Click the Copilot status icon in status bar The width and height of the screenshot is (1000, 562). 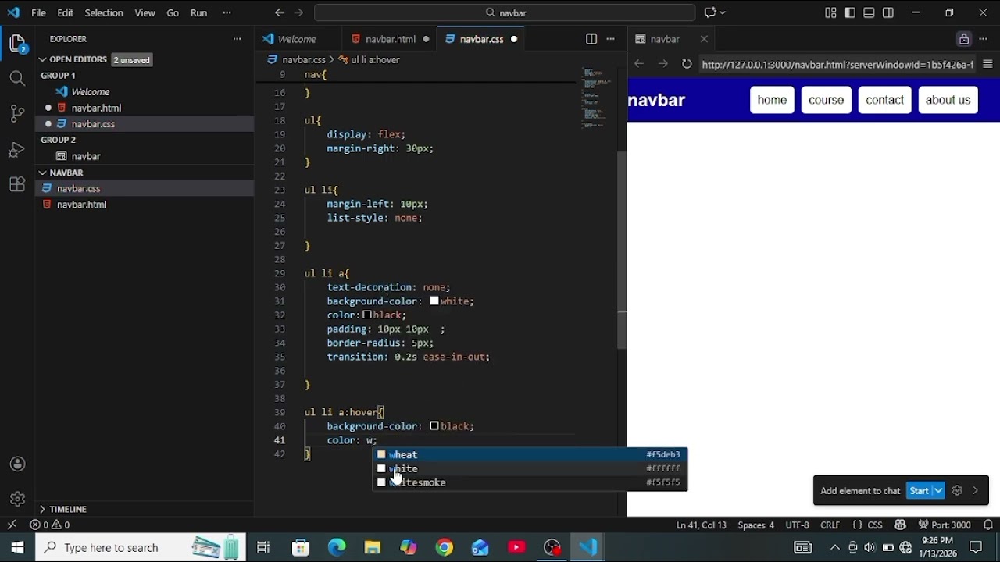(900, 525)
